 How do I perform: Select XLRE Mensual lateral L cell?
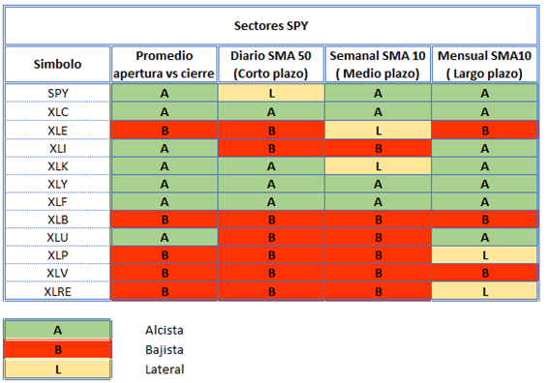click(484, 291)
